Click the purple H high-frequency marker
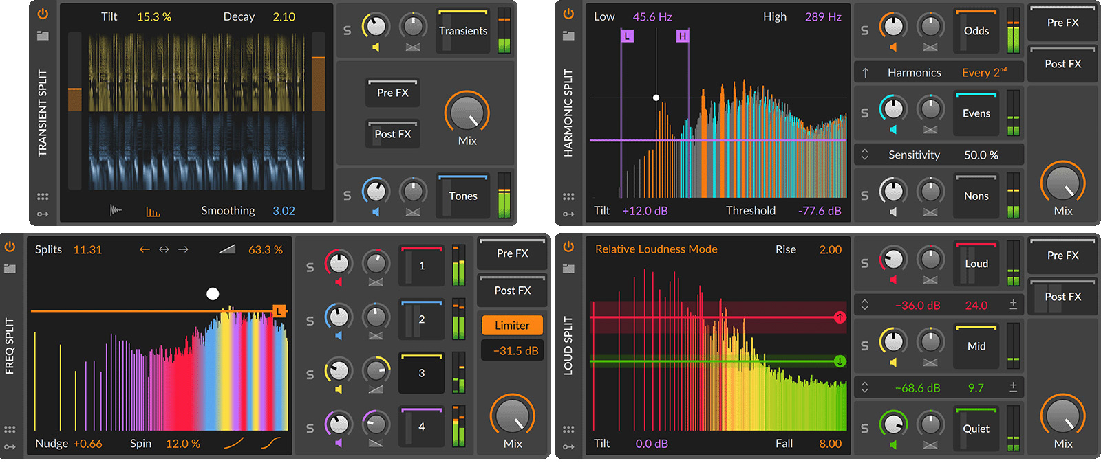 (682, 36)
